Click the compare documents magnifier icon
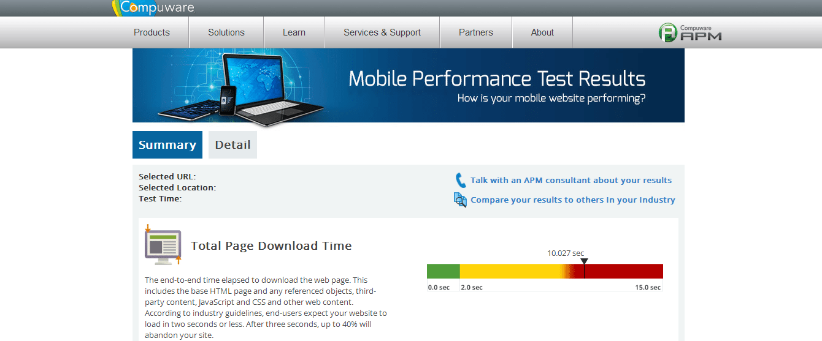Screen dimensions: 822x341 click(x=460, y=200)
